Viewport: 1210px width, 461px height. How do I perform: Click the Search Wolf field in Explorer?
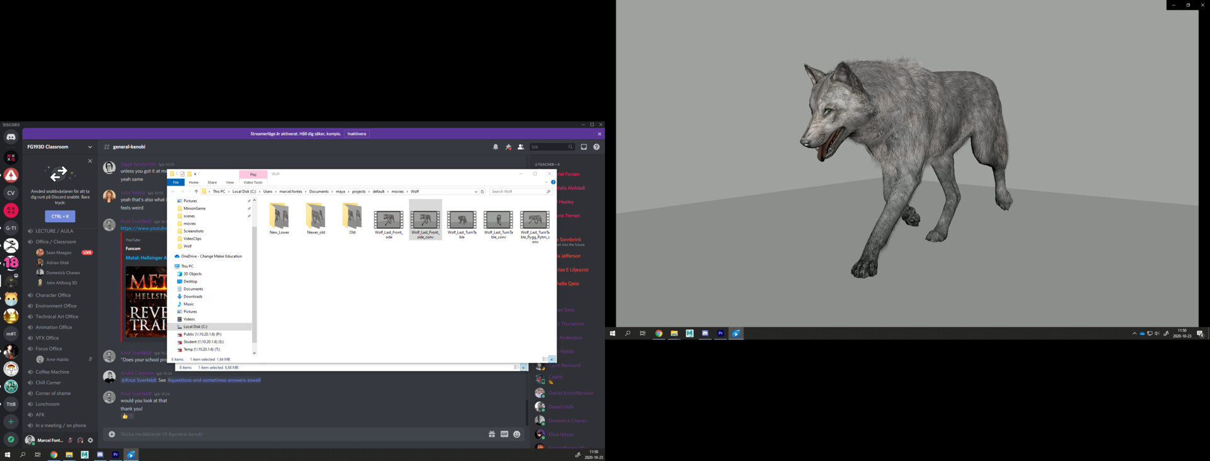520,191
